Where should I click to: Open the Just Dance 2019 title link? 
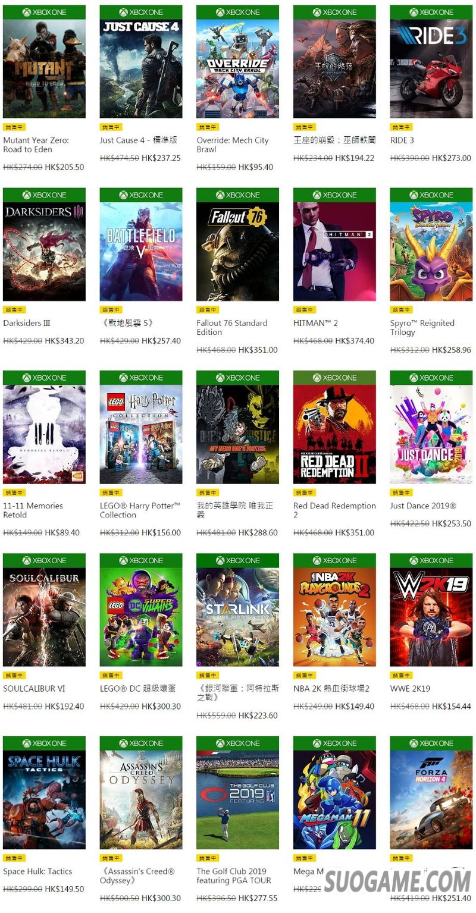(423, 506)
